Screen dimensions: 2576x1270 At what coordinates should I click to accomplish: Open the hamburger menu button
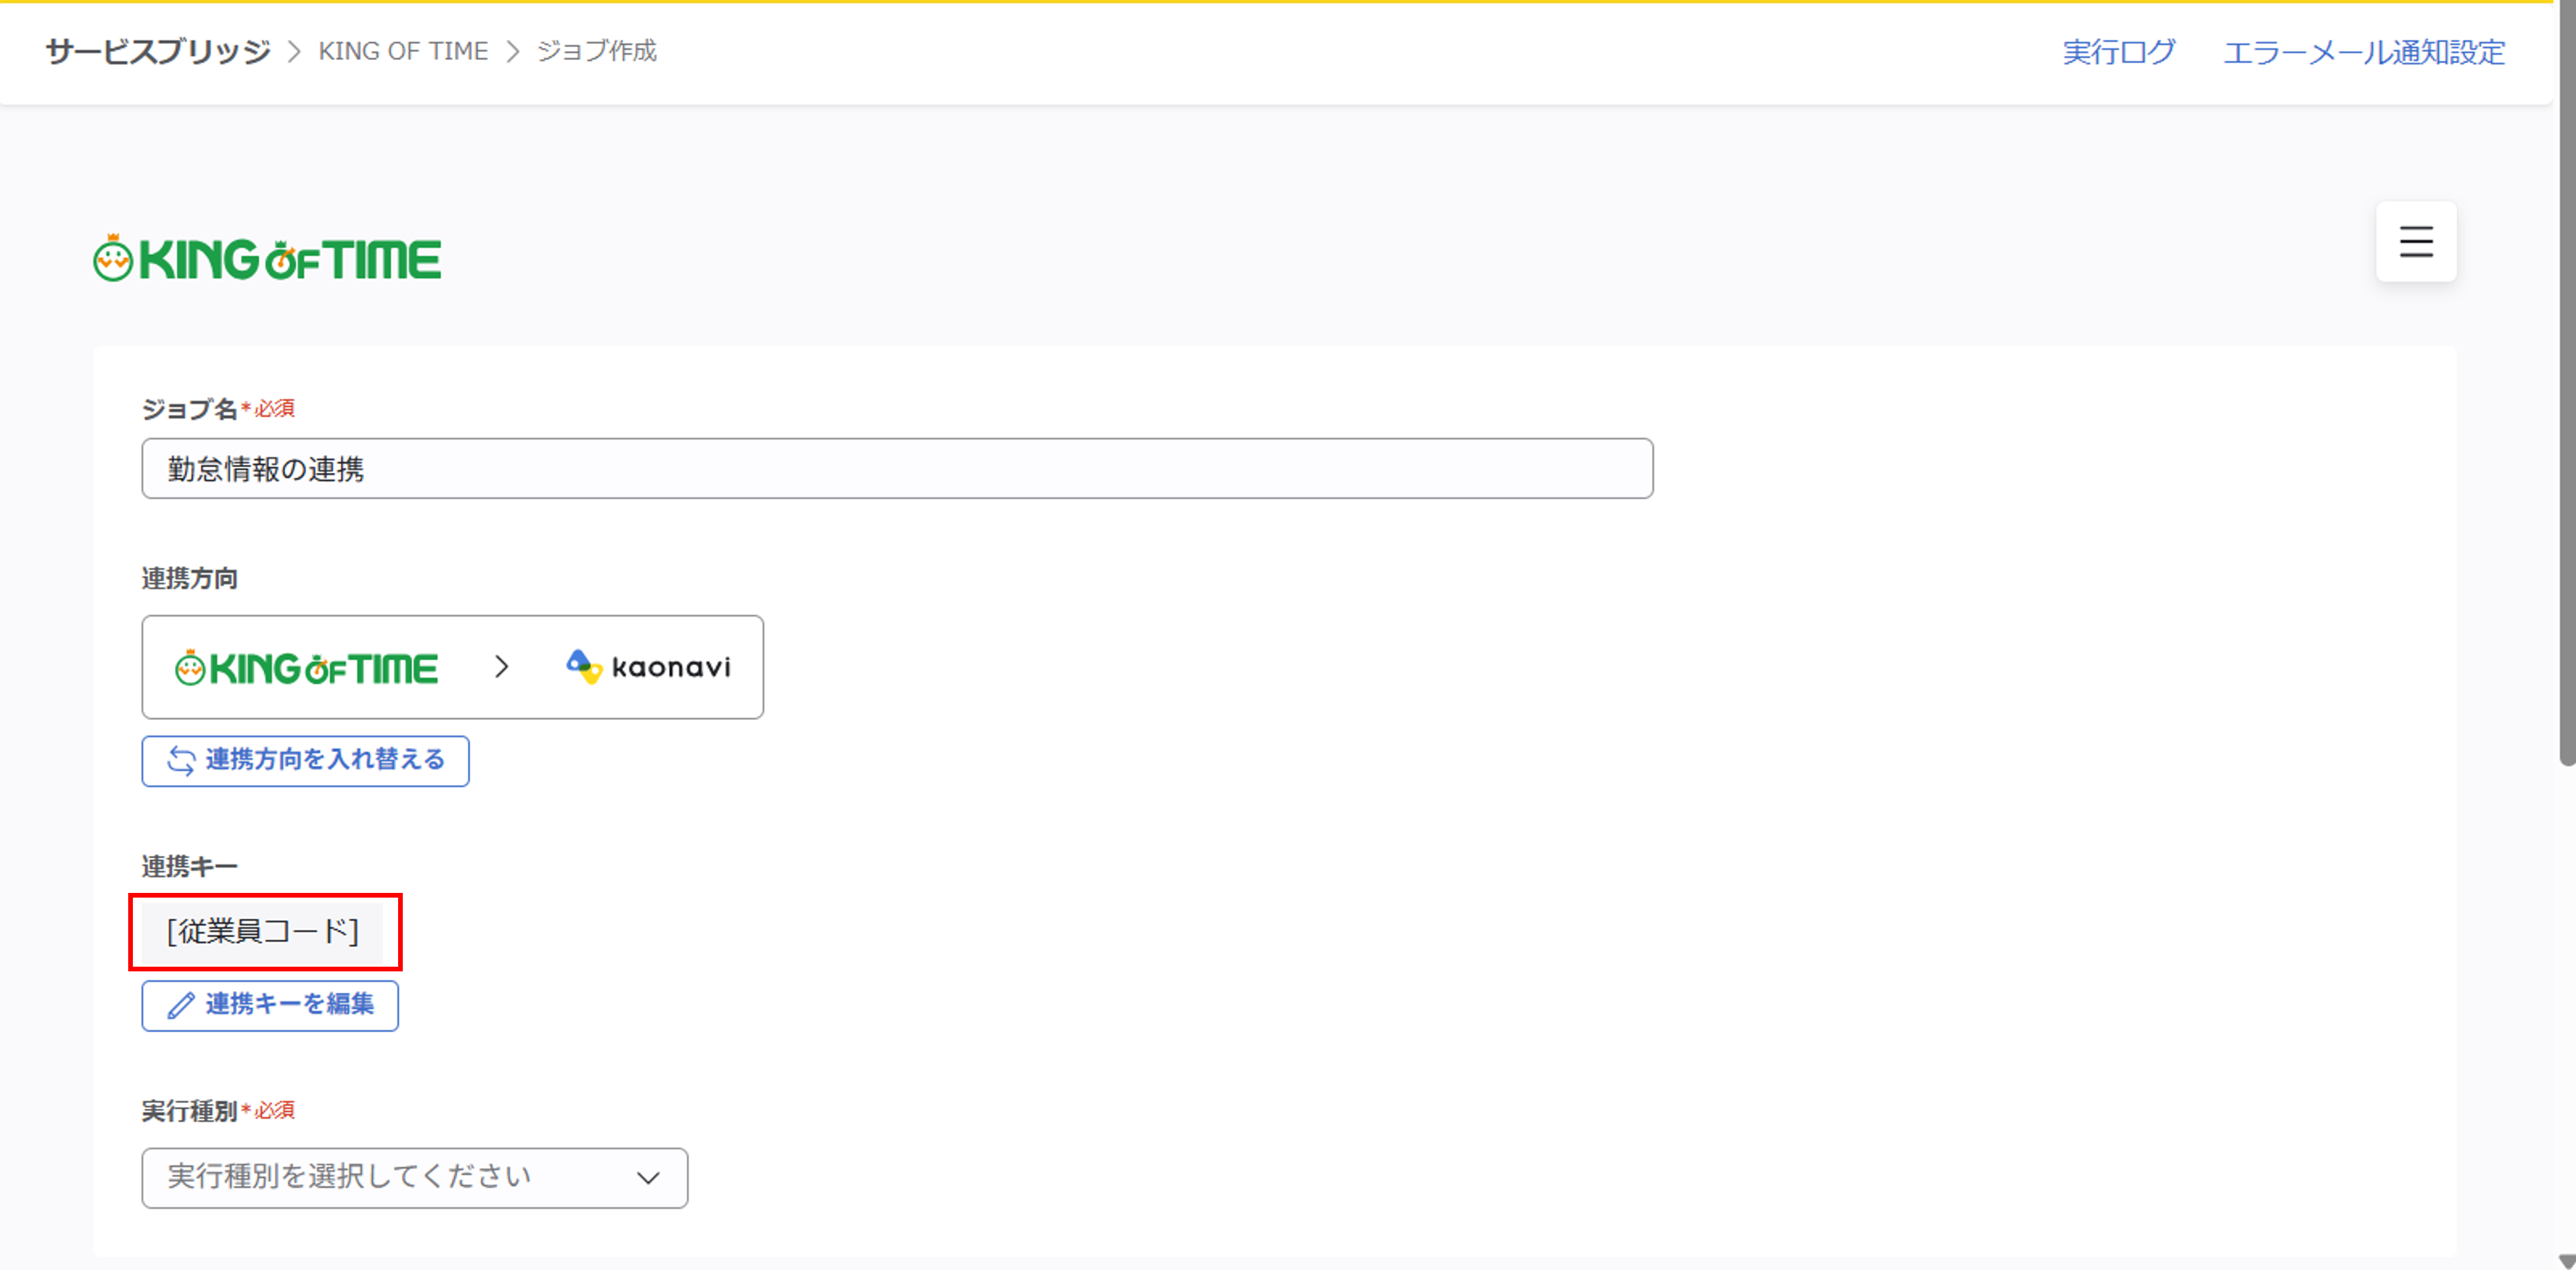point(2415,242)
